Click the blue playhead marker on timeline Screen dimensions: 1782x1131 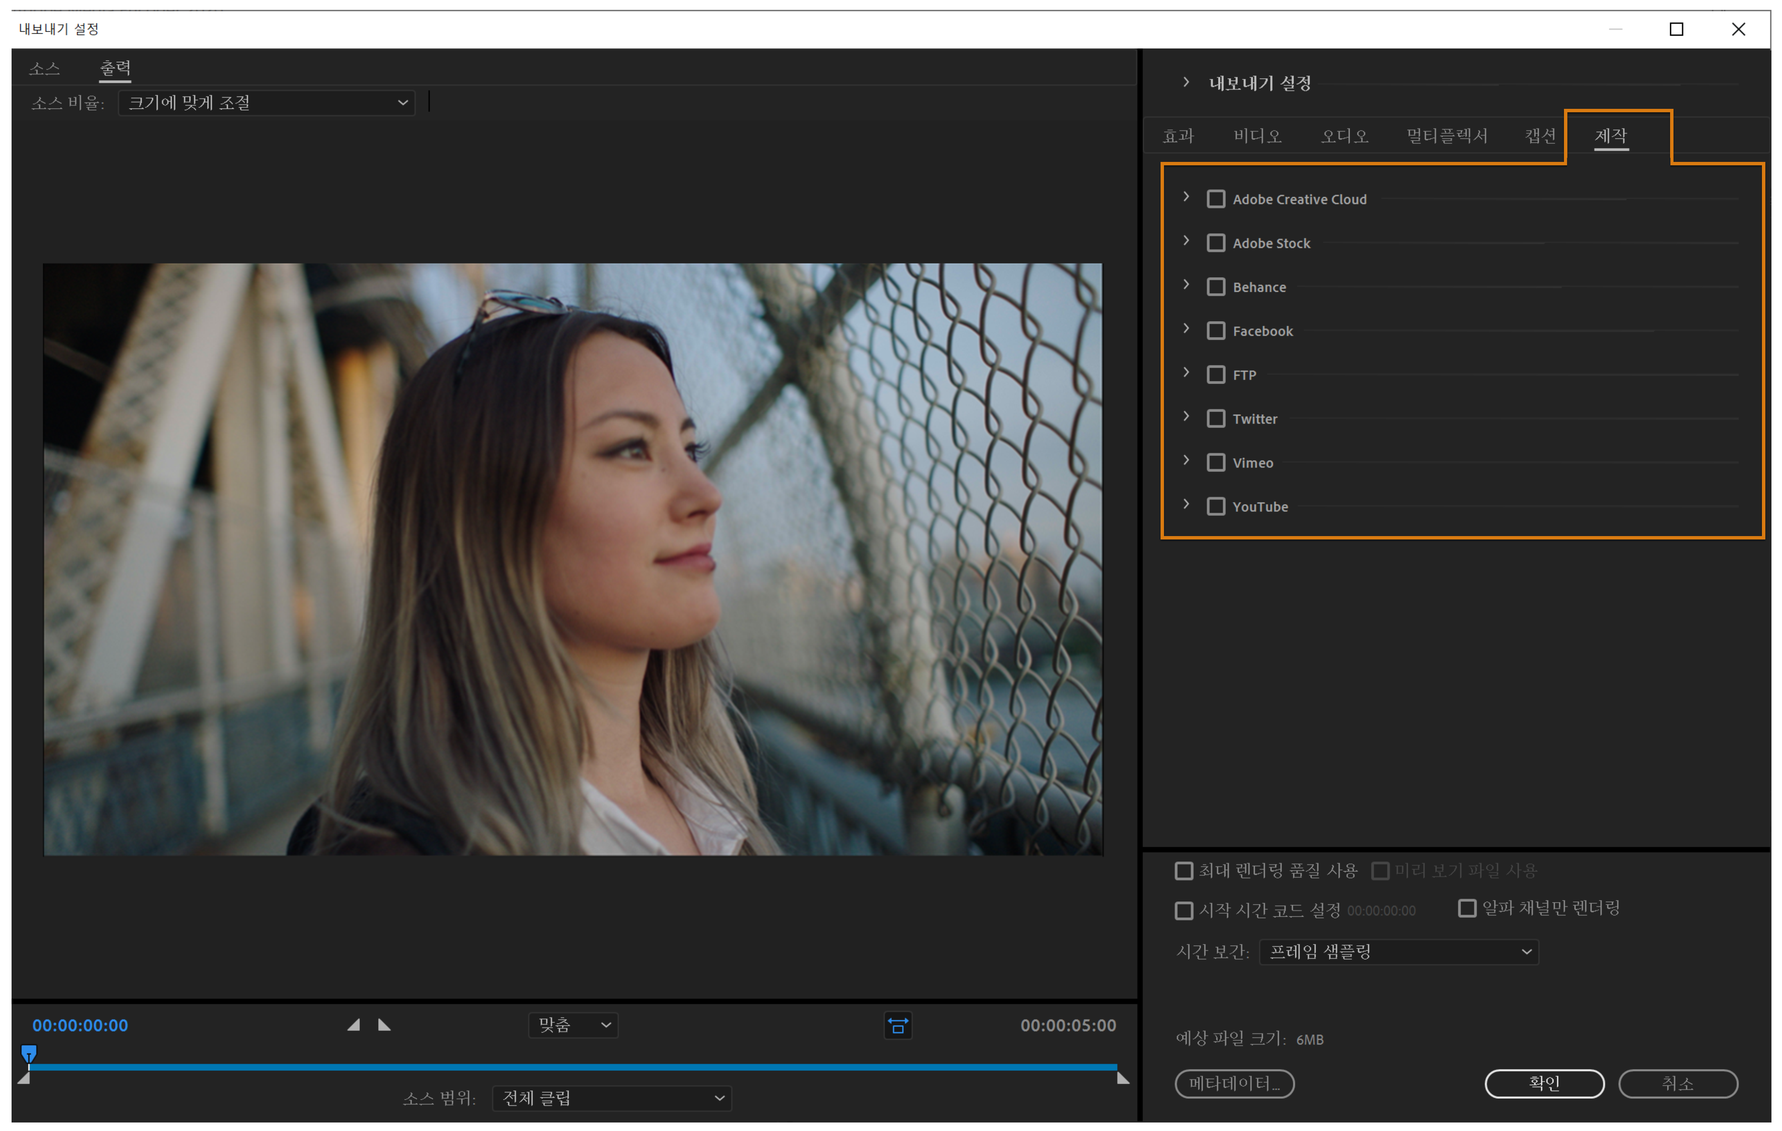click(x=29, y=1052)
